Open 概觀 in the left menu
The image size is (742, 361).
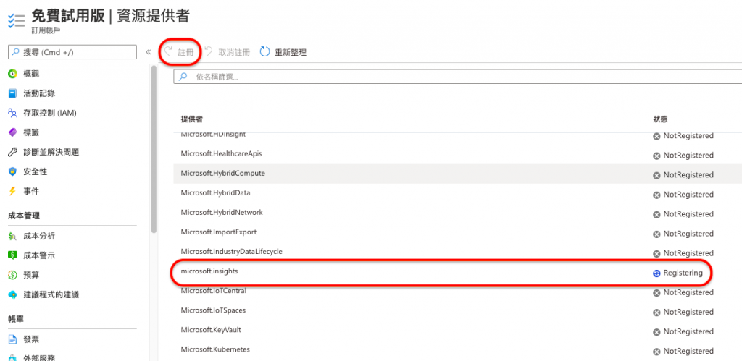(x=31, y=74)
